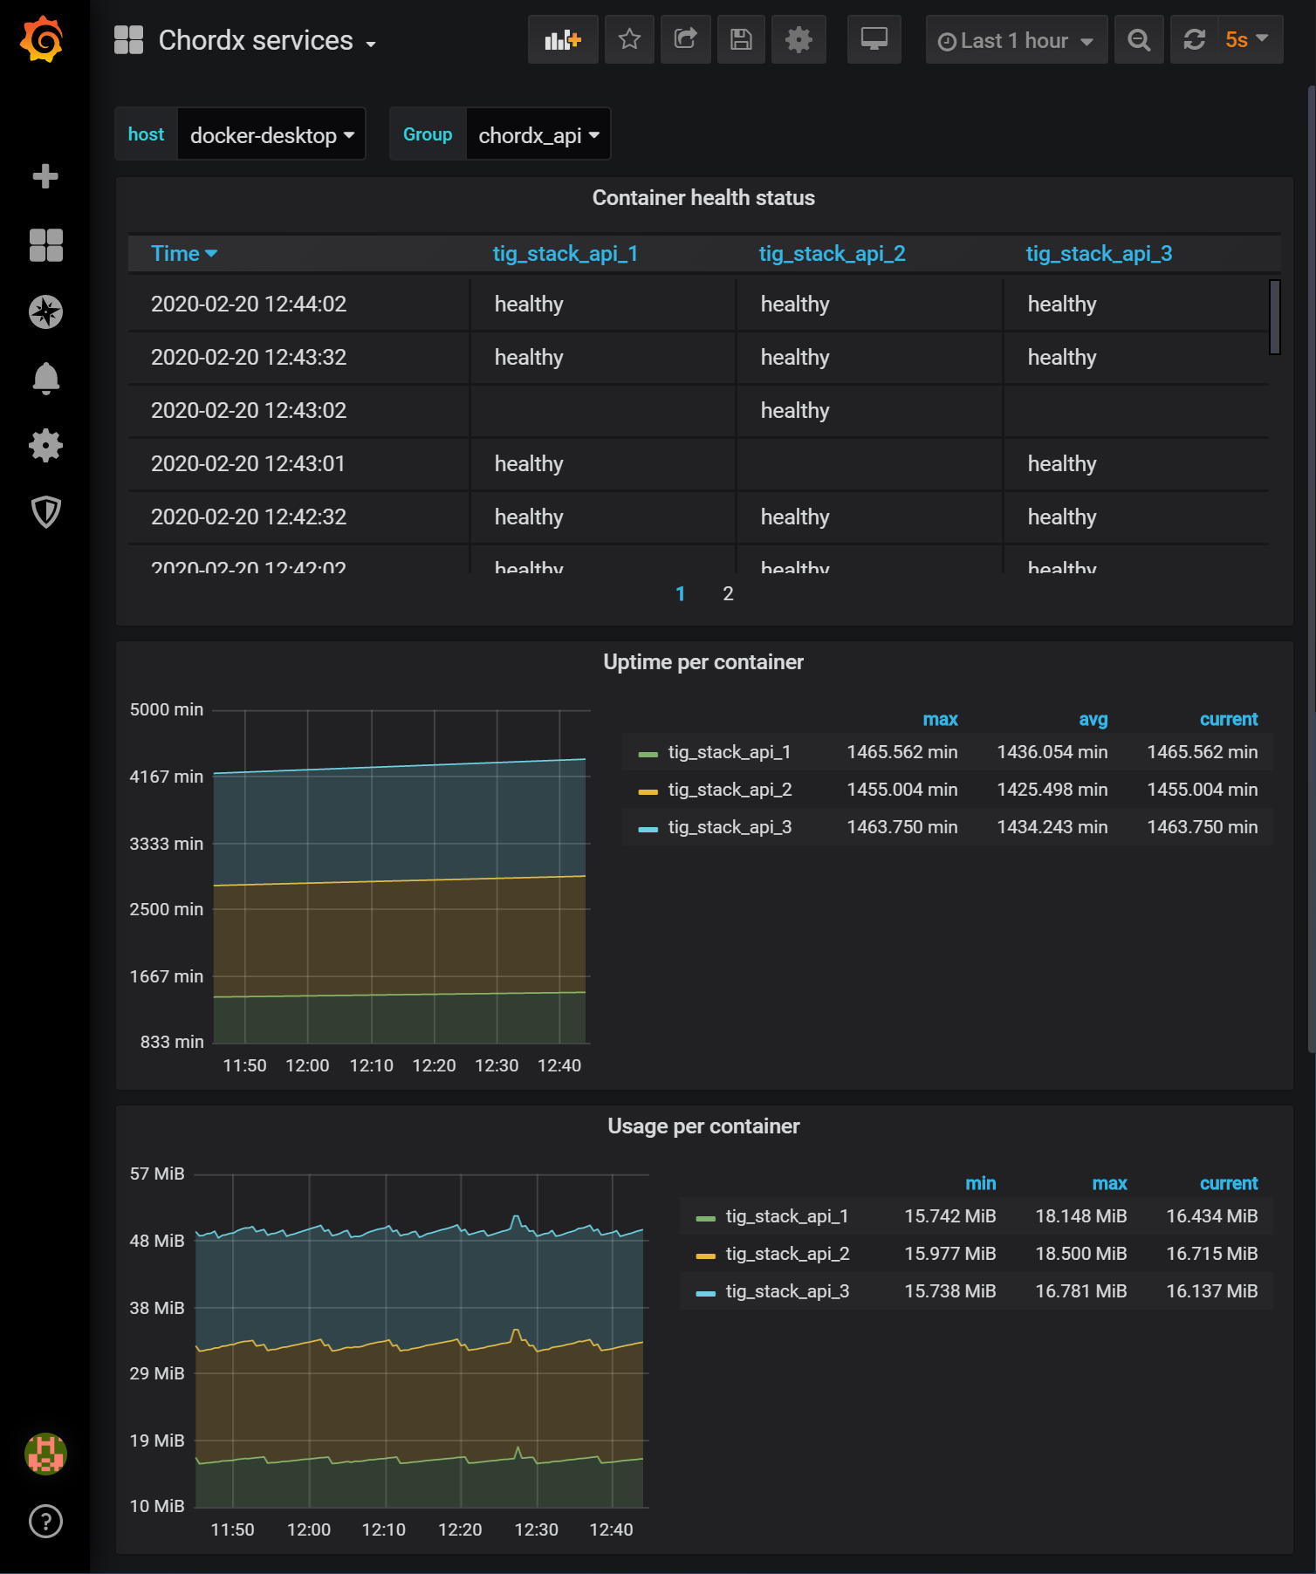Toggle tig_stack_api_3 series in Uptime legend
Screen dimensions: 1316x1574
tap(730, 827)
